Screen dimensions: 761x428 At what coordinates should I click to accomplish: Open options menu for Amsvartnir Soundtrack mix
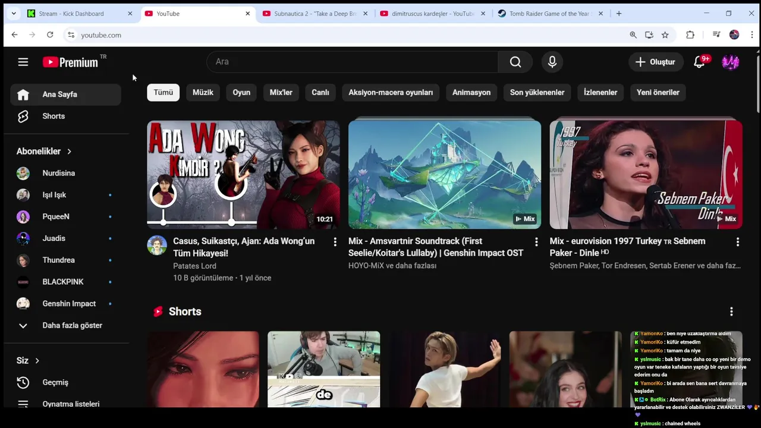tap(536, 242)
